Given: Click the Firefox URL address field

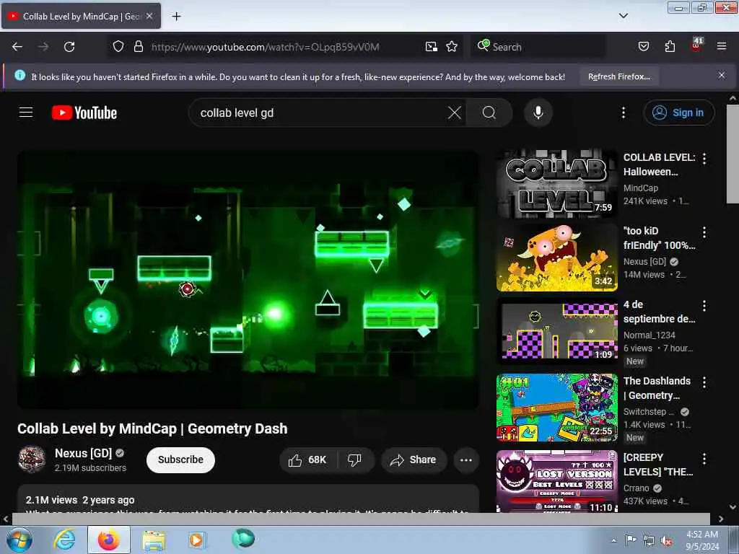Looking at the screenshot, I should pyautogui.click(x=284, y=47).
